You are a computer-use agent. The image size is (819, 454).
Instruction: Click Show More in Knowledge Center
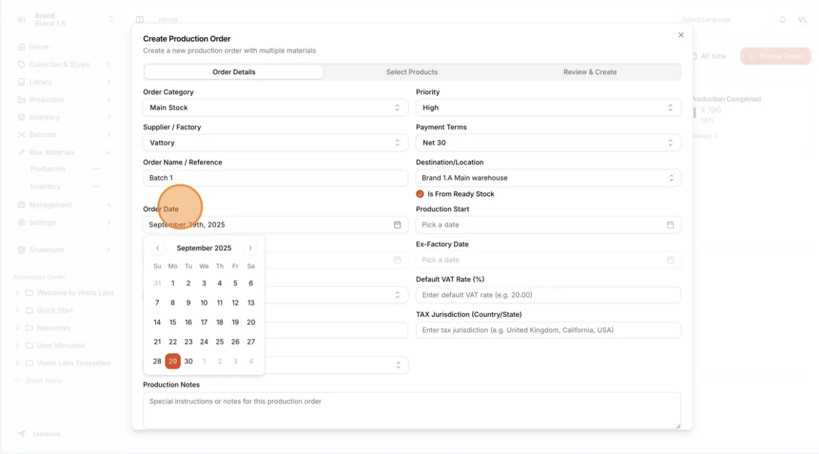point(44,381)
